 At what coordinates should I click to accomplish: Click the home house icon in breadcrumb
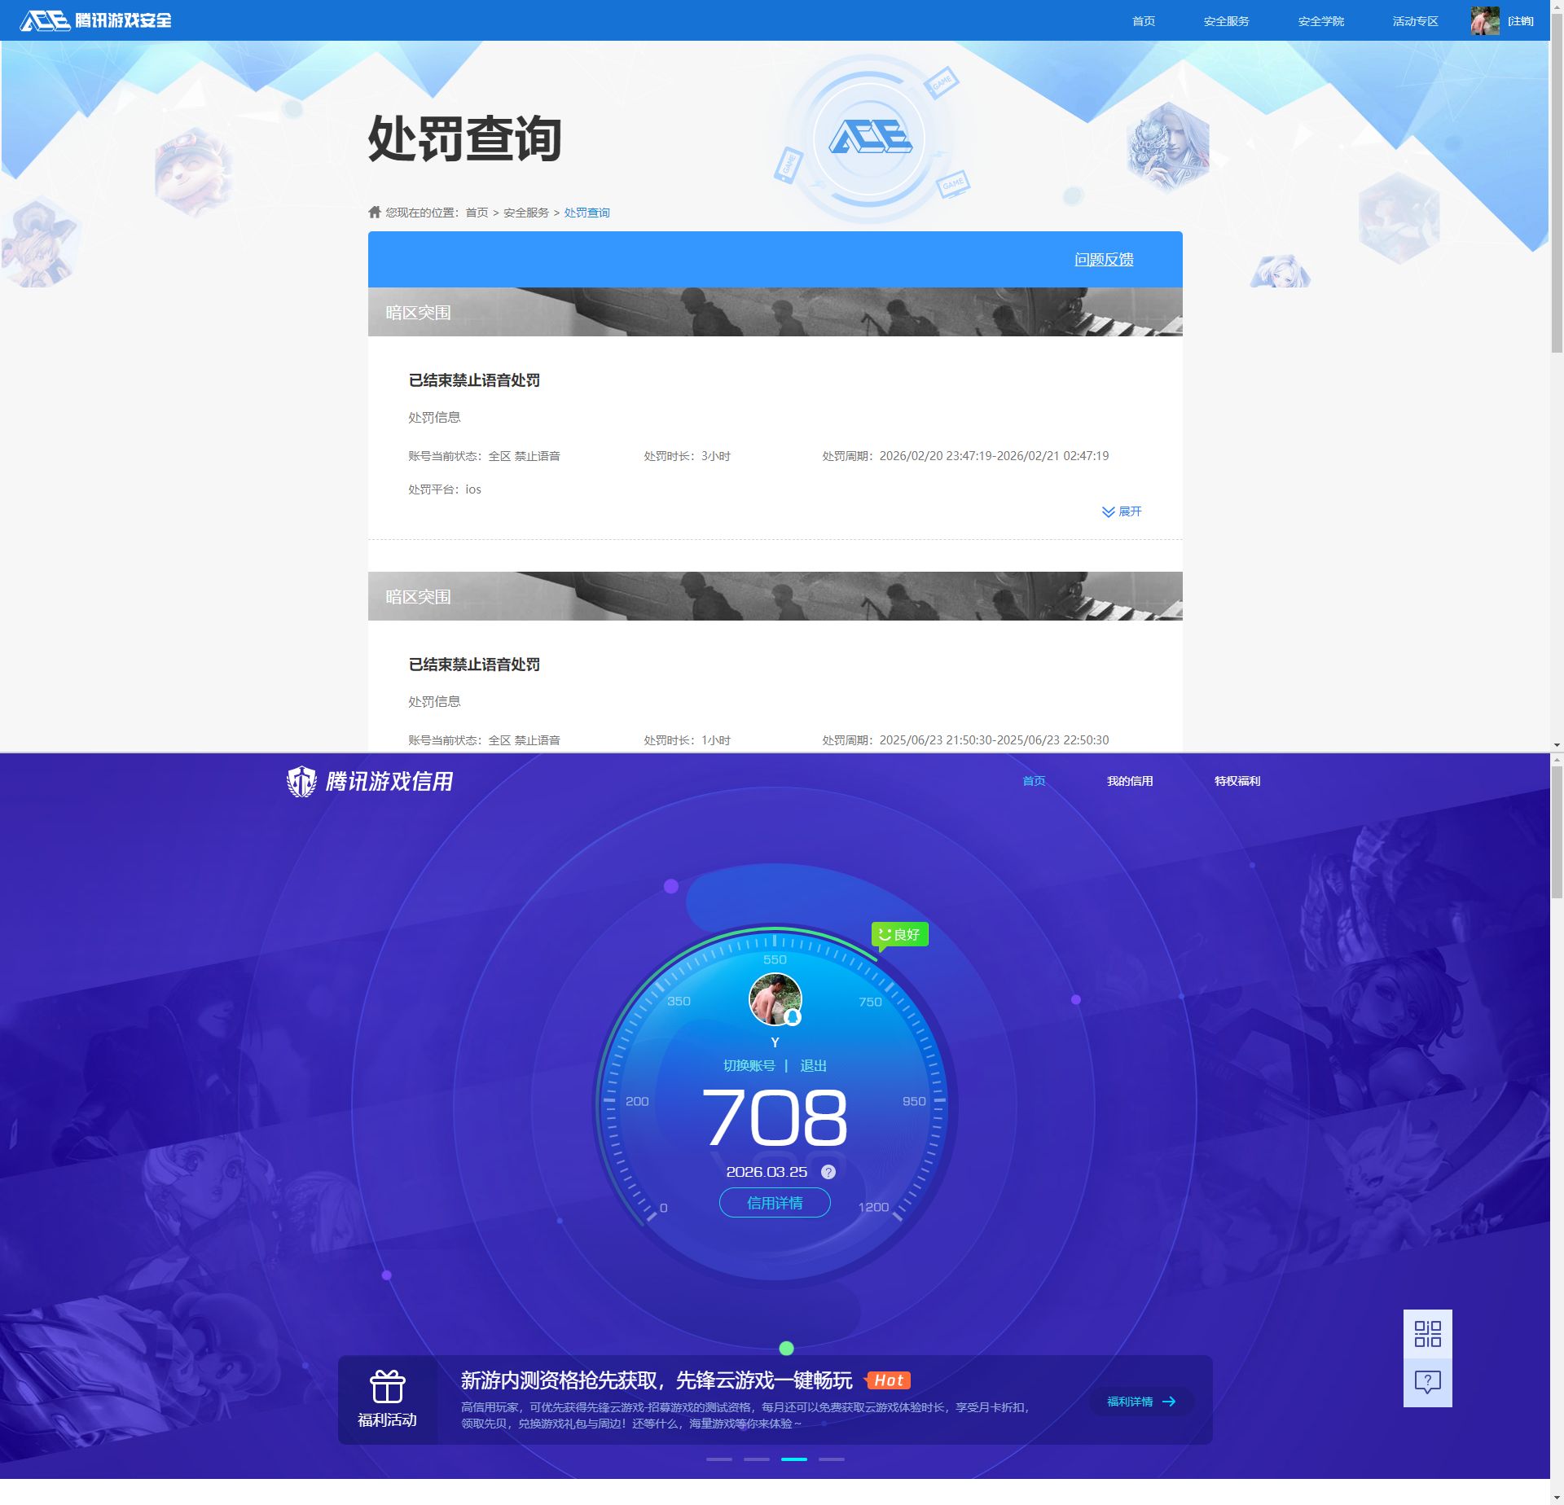[373, 212]
